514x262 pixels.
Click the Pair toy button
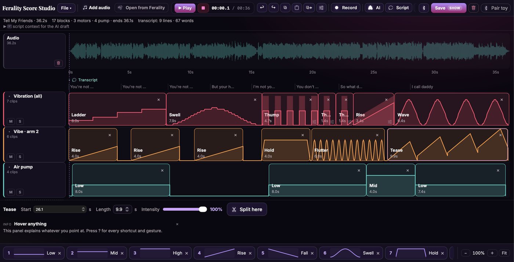click(496, 8)
